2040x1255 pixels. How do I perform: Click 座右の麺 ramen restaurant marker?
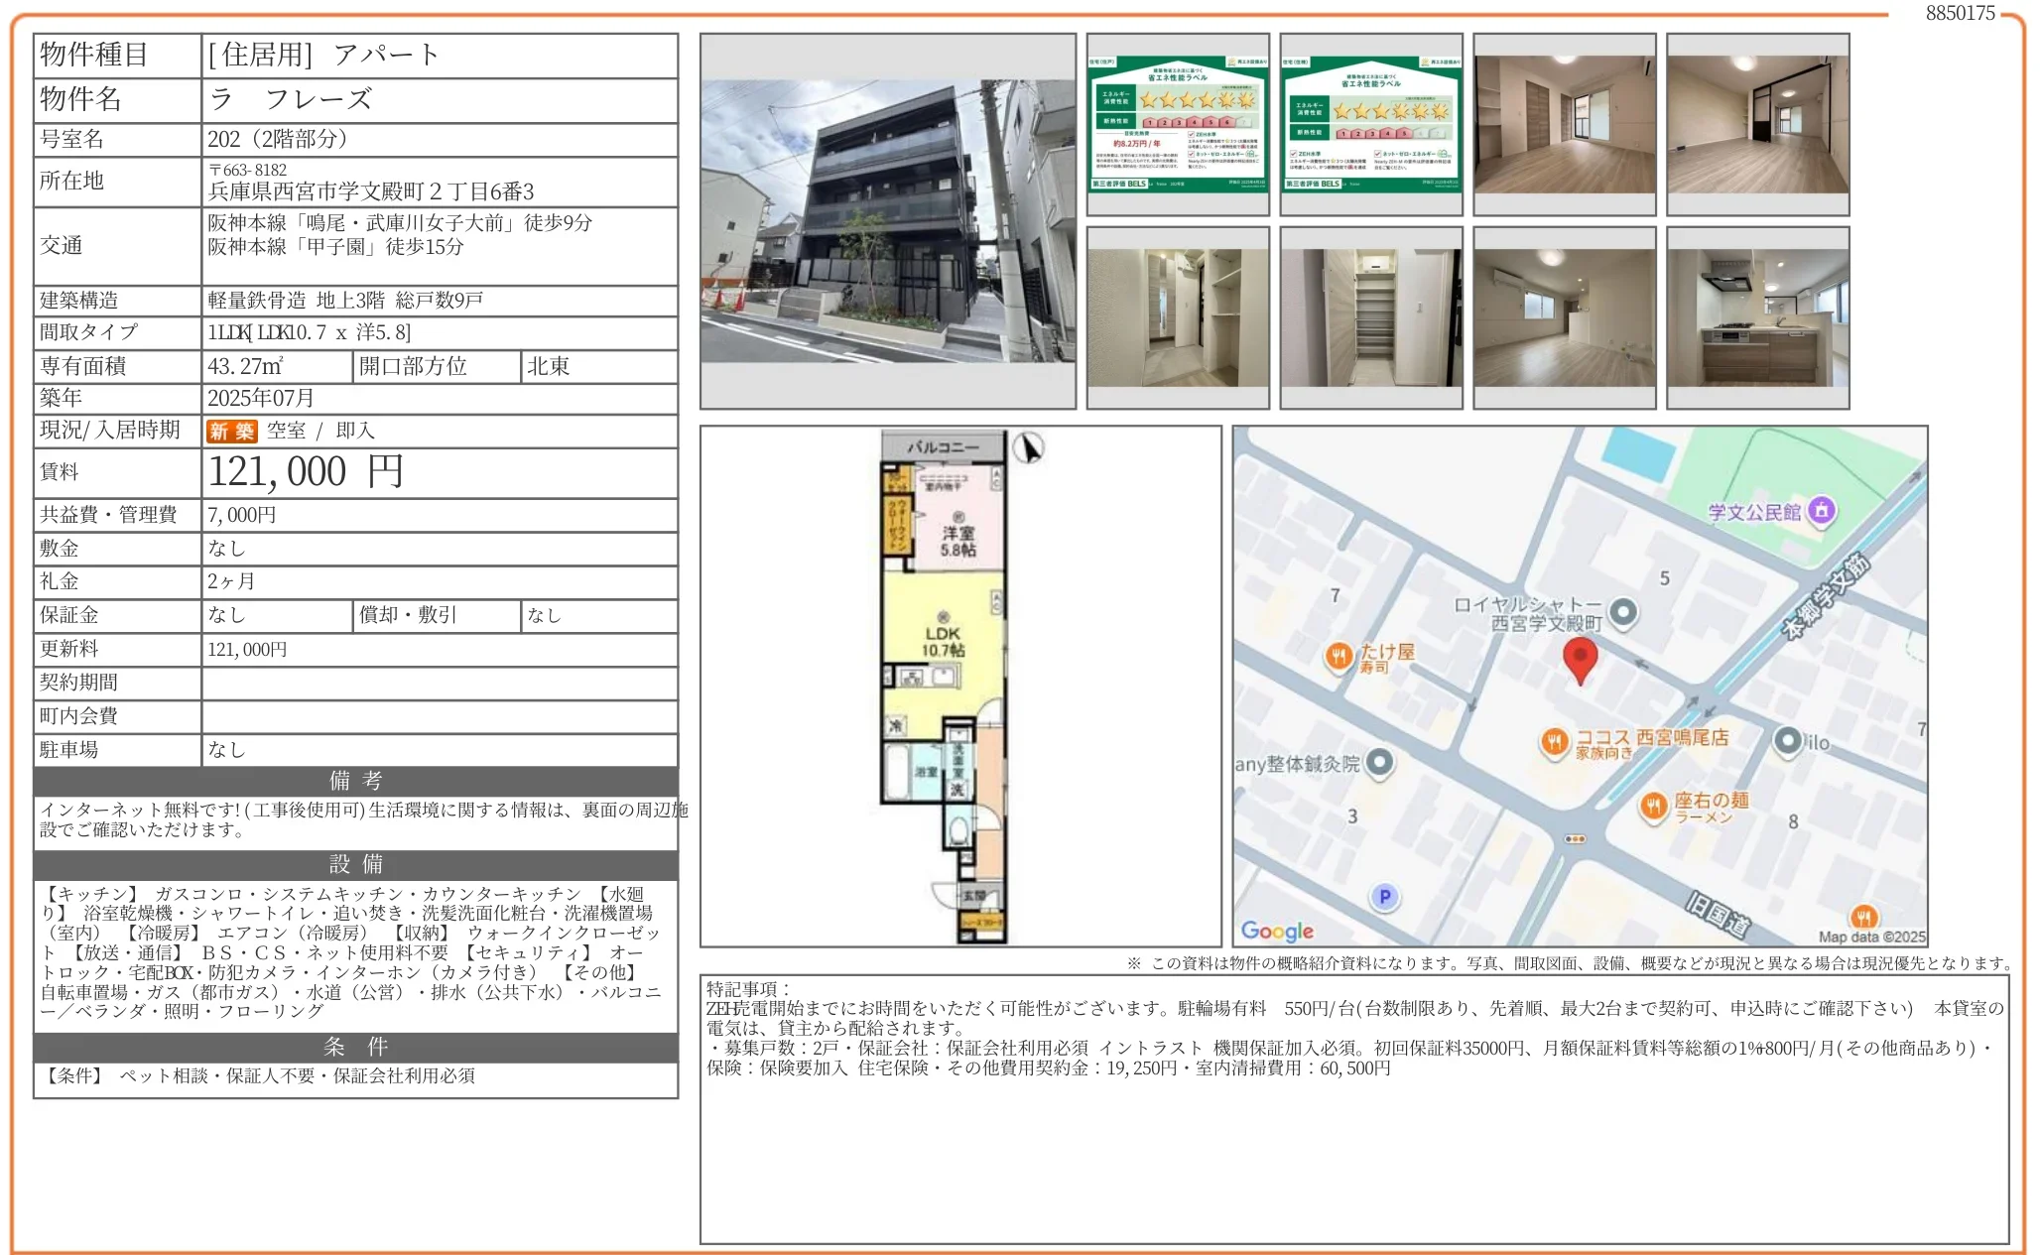pos(1653,806)
